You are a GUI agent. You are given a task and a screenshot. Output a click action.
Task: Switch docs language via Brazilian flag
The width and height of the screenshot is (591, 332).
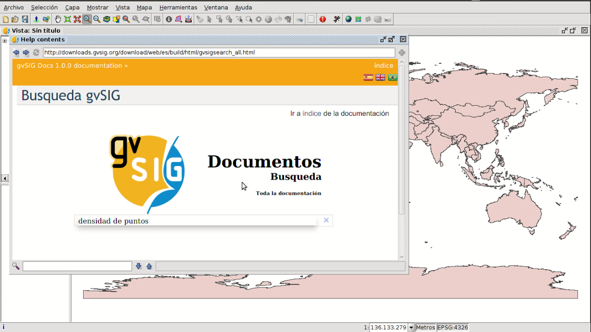[x=393, y=77]
